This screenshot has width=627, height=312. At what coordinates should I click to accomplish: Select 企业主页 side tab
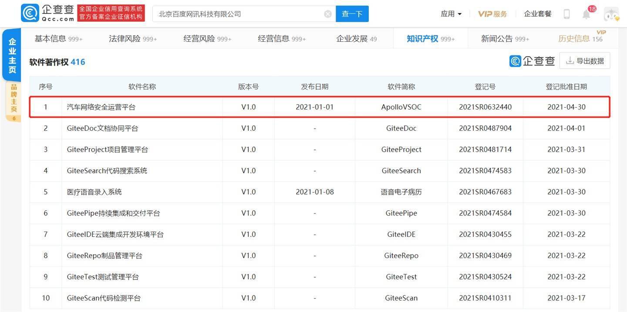[12, 56]
